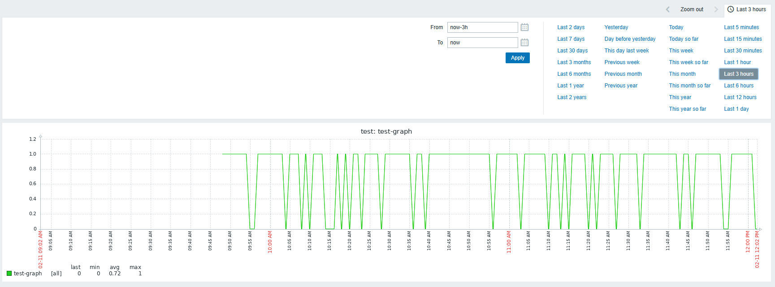Pick the This week so far range
Viewport: 775px width, 287px height.
688,62
